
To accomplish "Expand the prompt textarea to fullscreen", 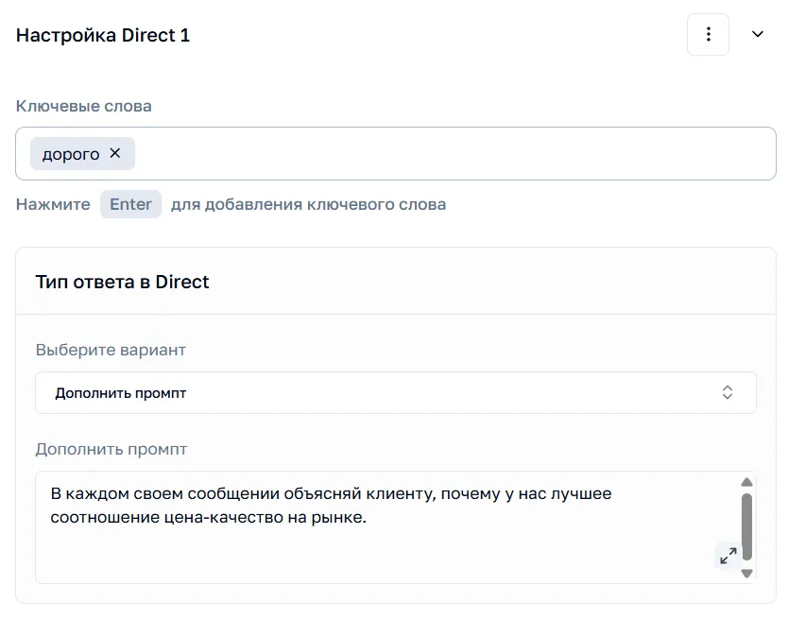I will 728,556.
